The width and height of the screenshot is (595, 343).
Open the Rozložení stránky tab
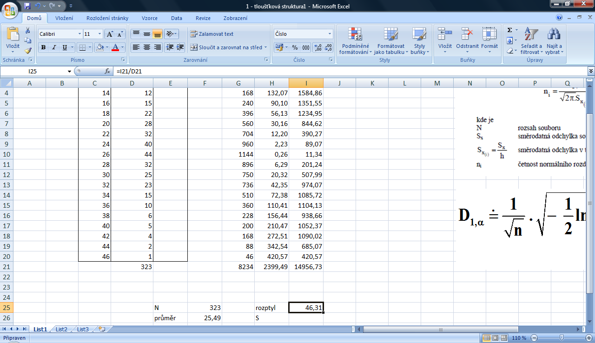(107, 18)
